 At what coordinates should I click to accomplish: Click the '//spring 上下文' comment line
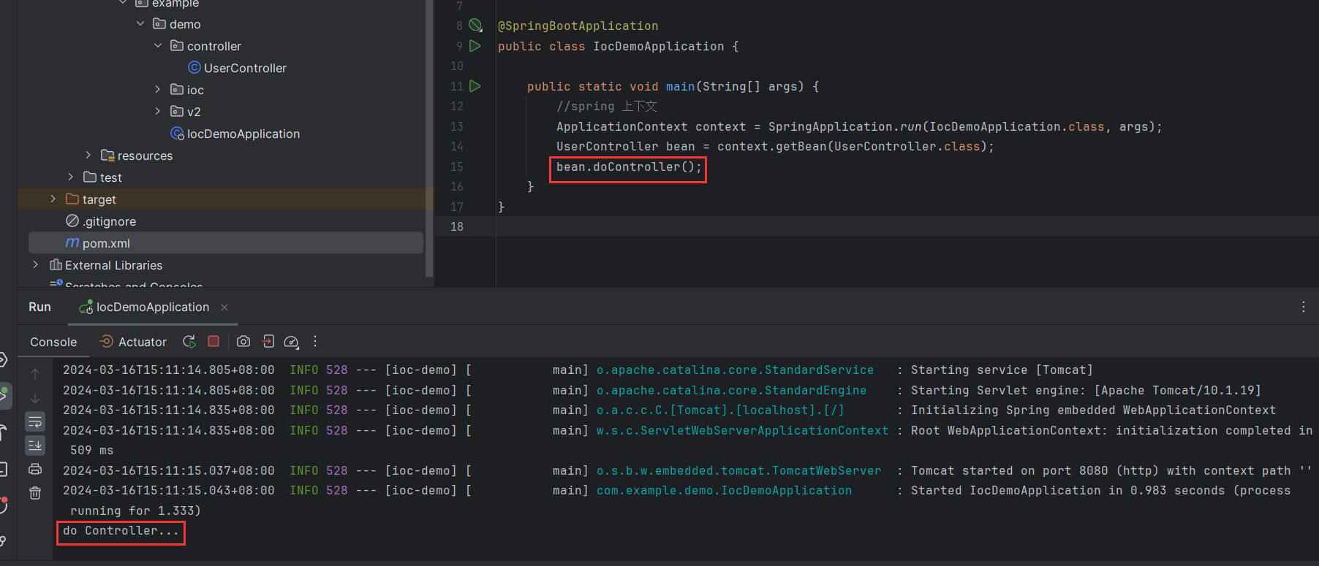pos(607,107)
